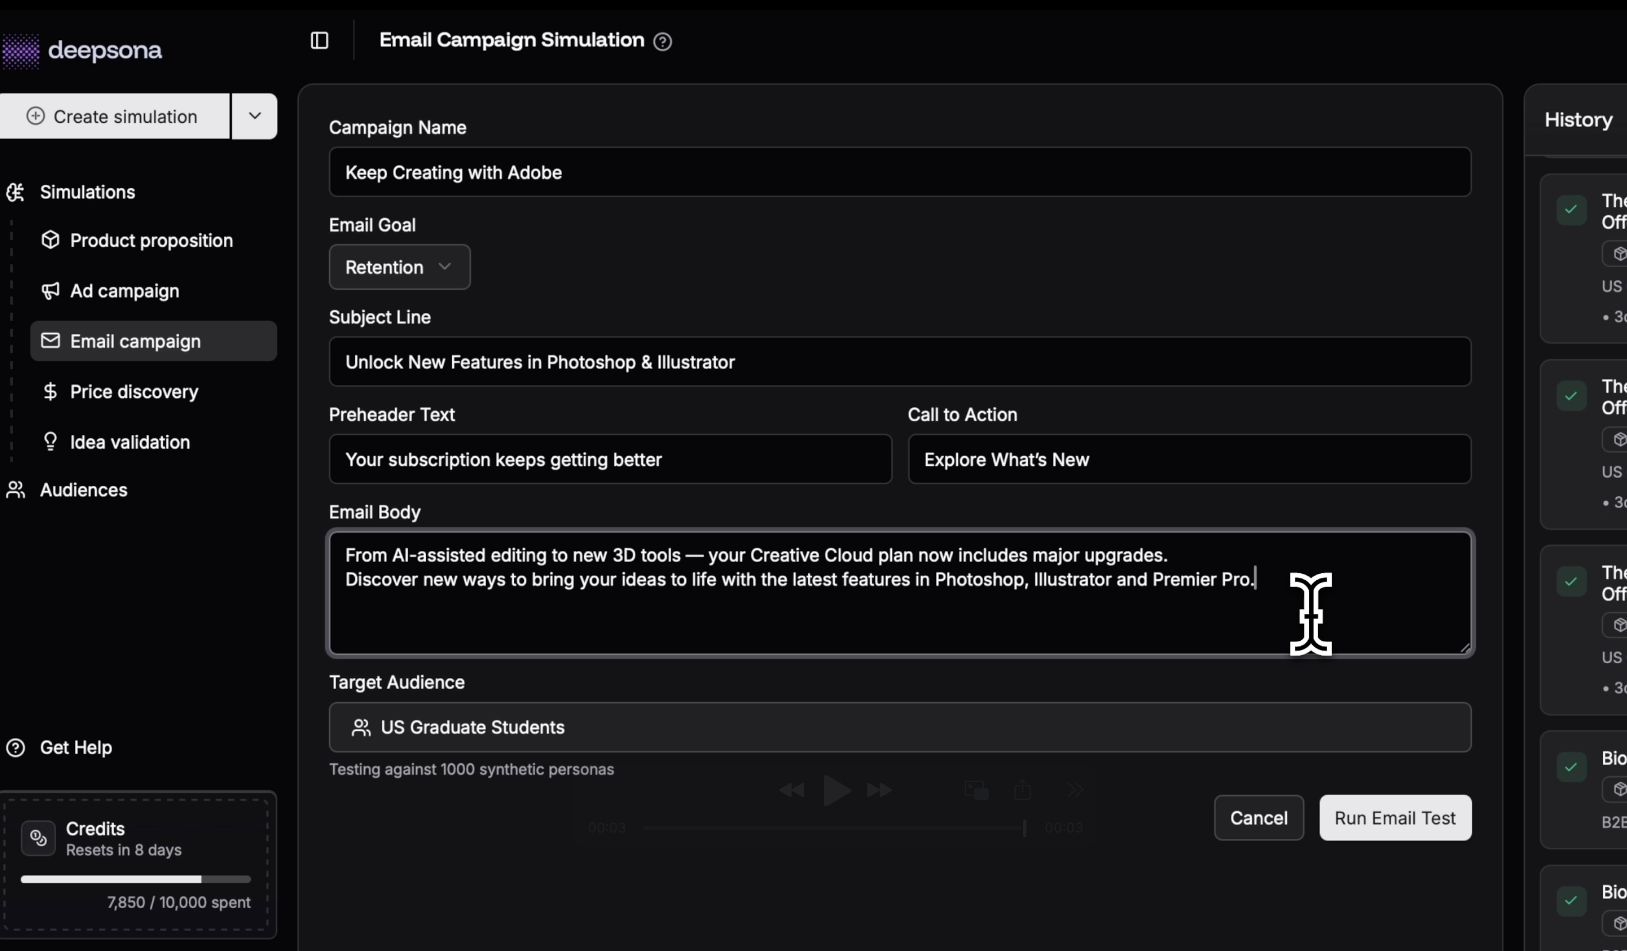Open the Target Audience selector
The width and height of the screenshot is (1627, 951).
pyautogui.click(x=899, y=728)
